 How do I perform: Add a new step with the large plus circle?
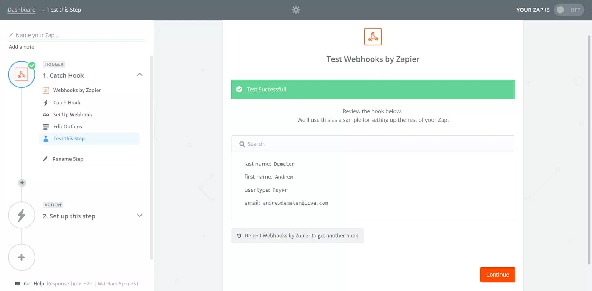22,257
